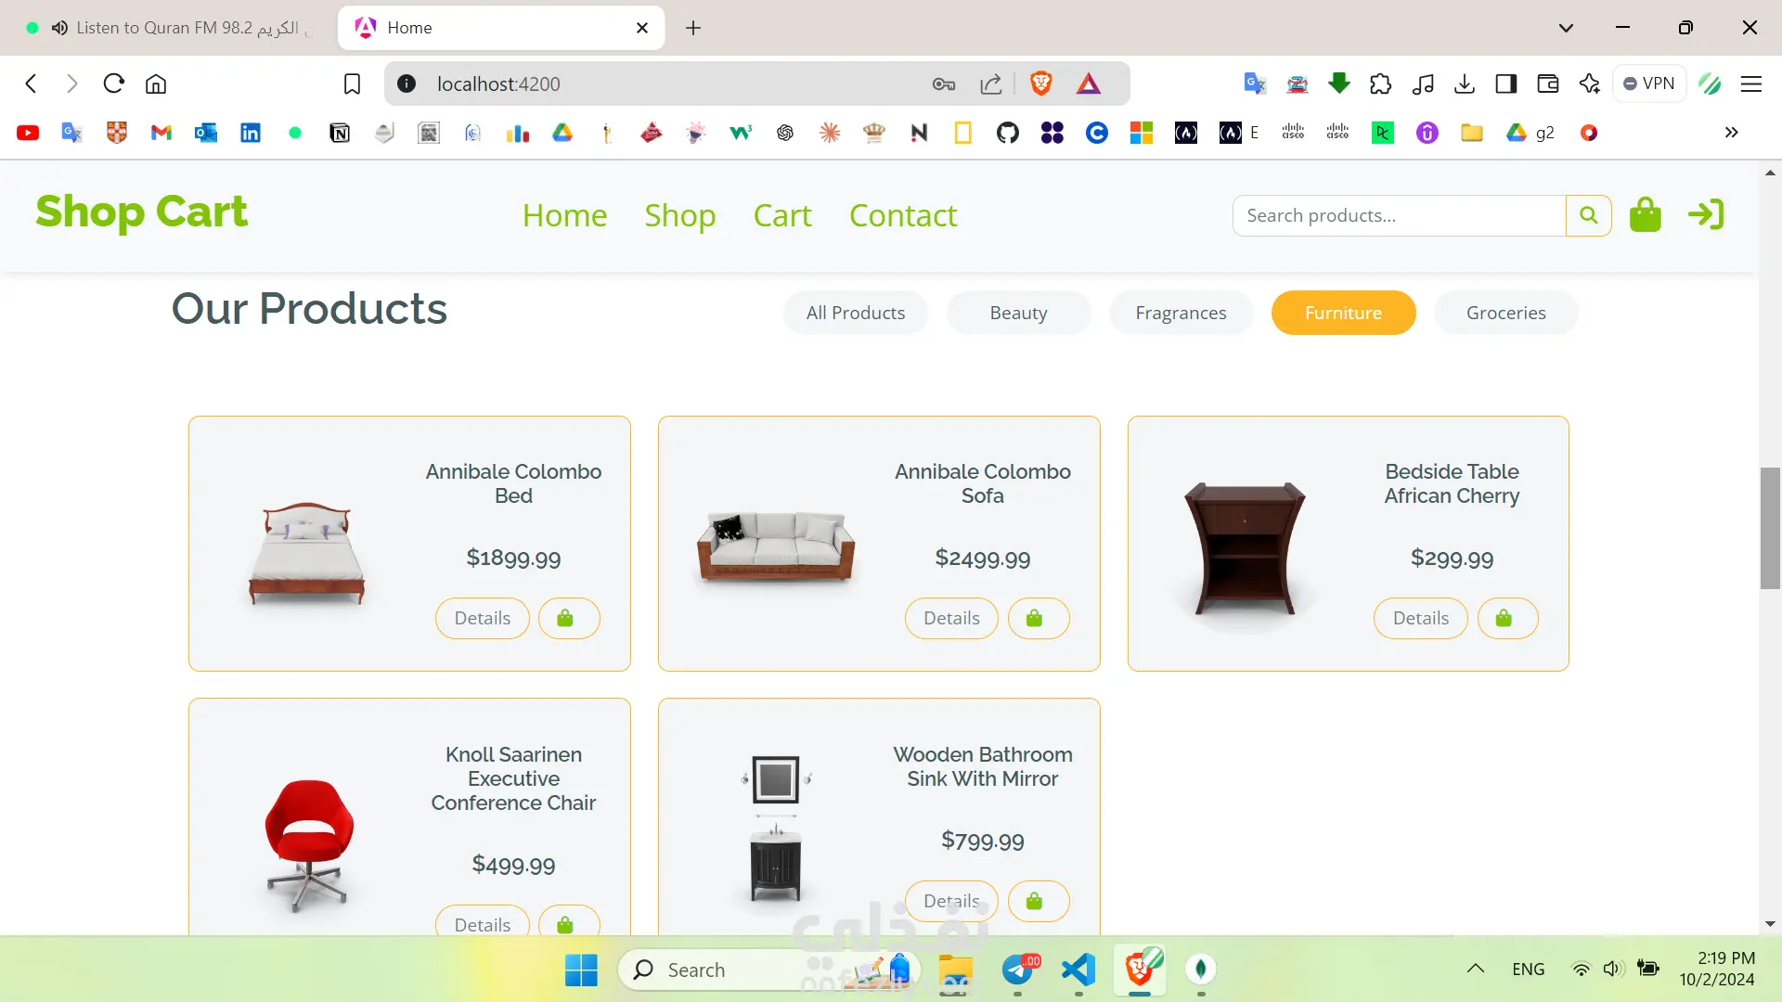
Task: Open the Shop navigation link
Action: pos(679,215)
